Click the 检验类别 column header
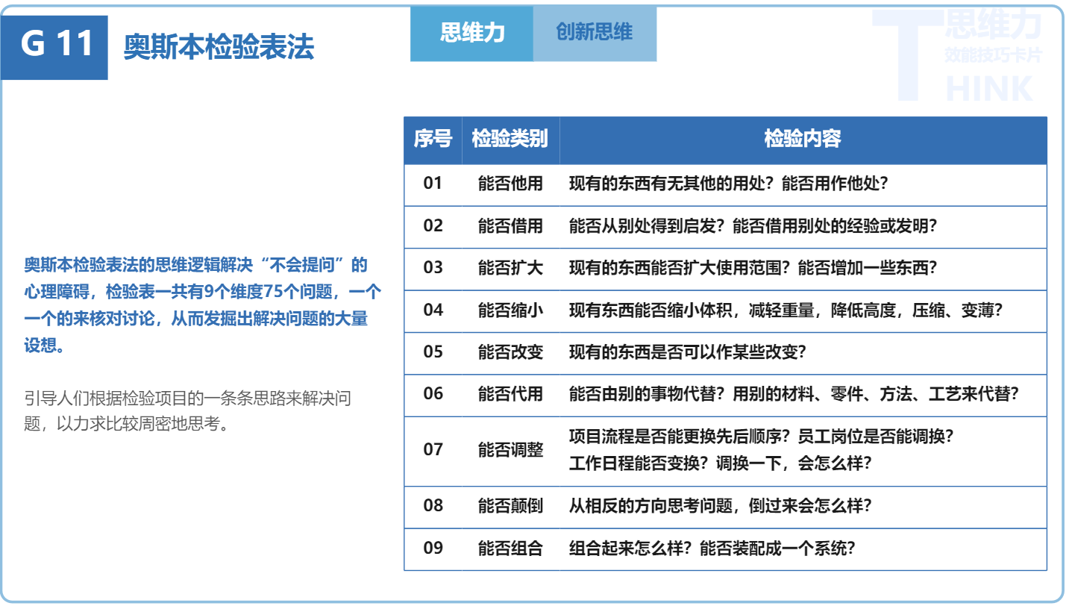 coord(510,139)
